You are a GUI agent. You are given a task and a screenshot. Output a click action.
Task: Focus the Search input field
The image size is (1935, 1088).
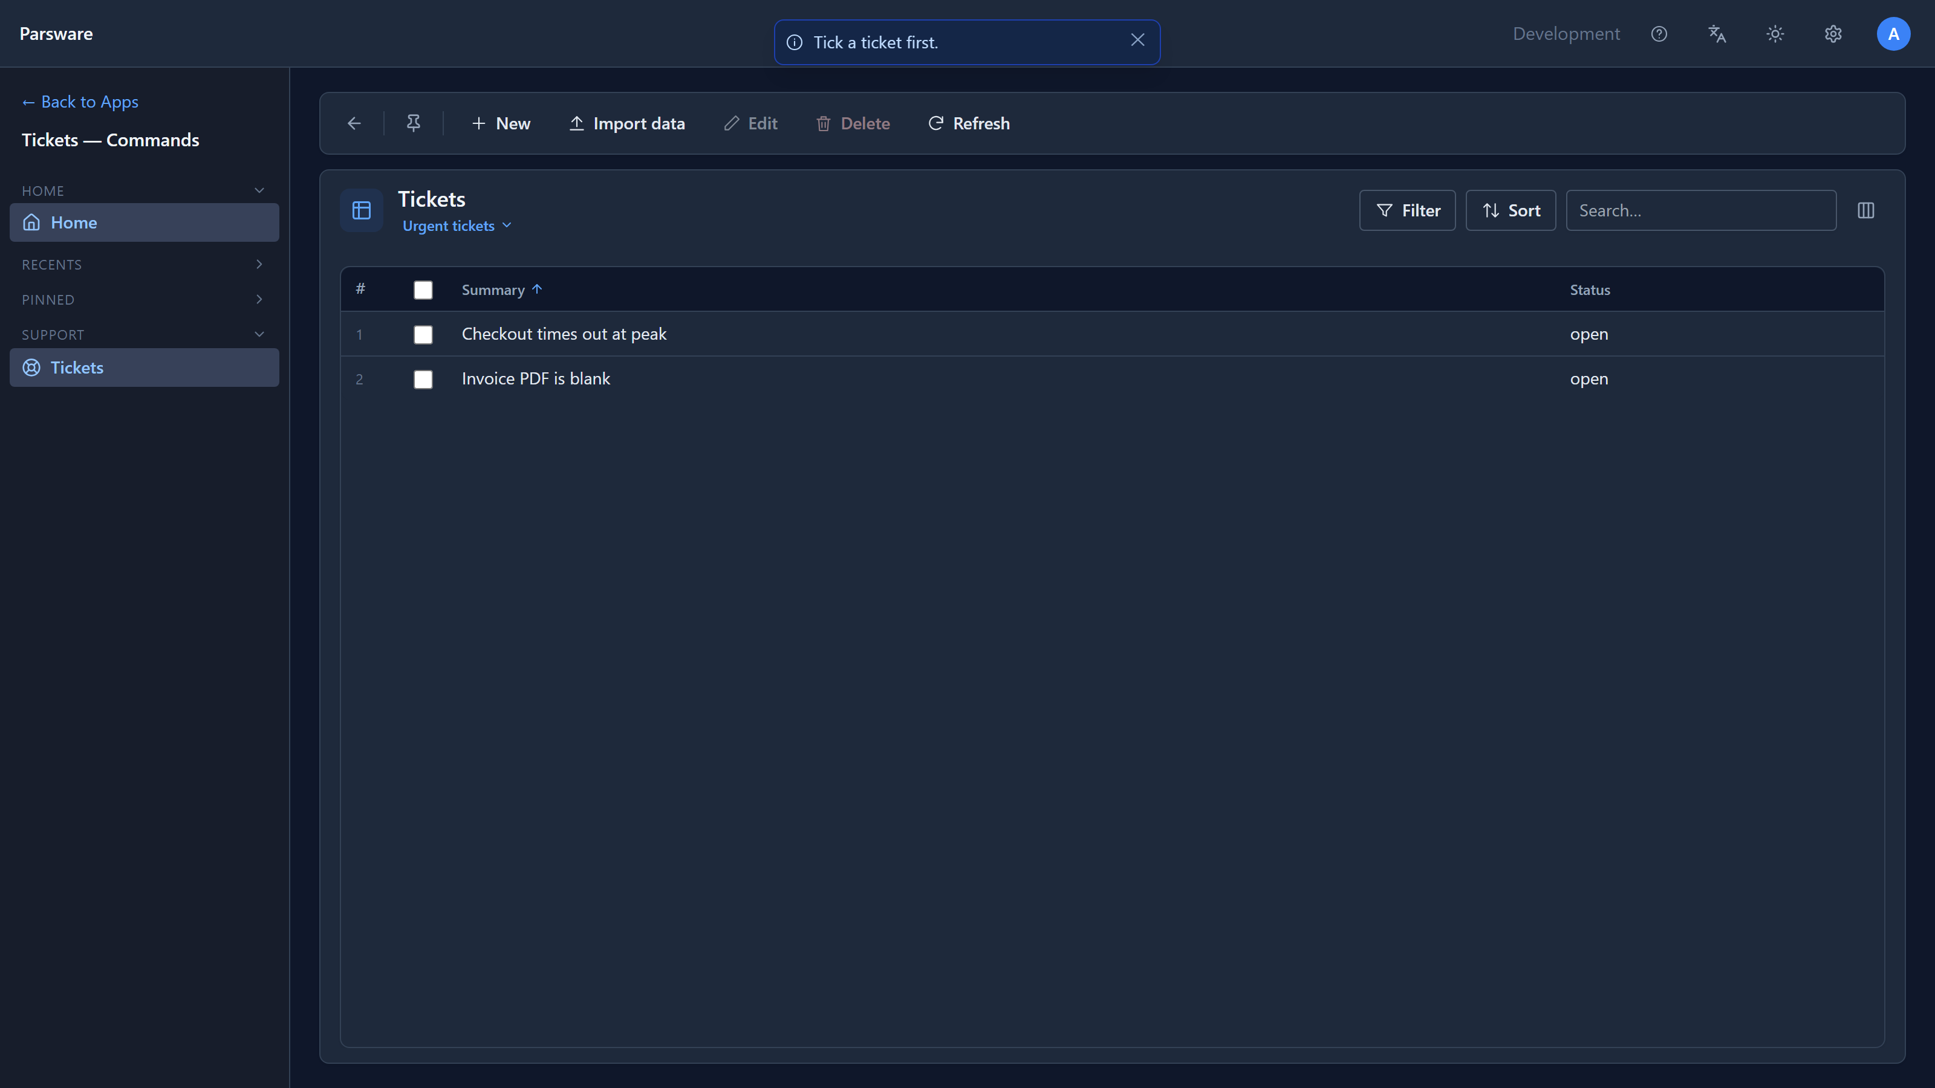1700,210
